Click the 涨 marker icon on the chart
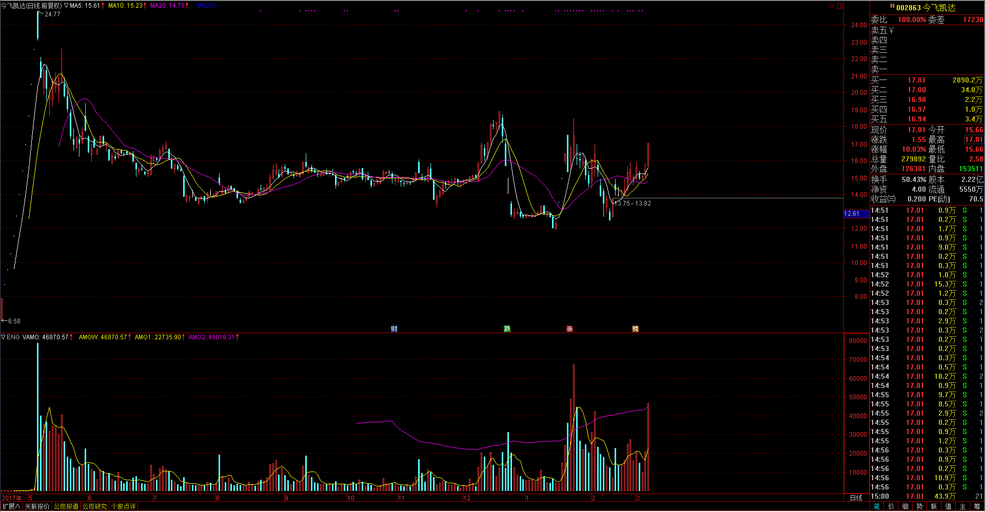This screenshot has width=985, height=512. point(569,329)
